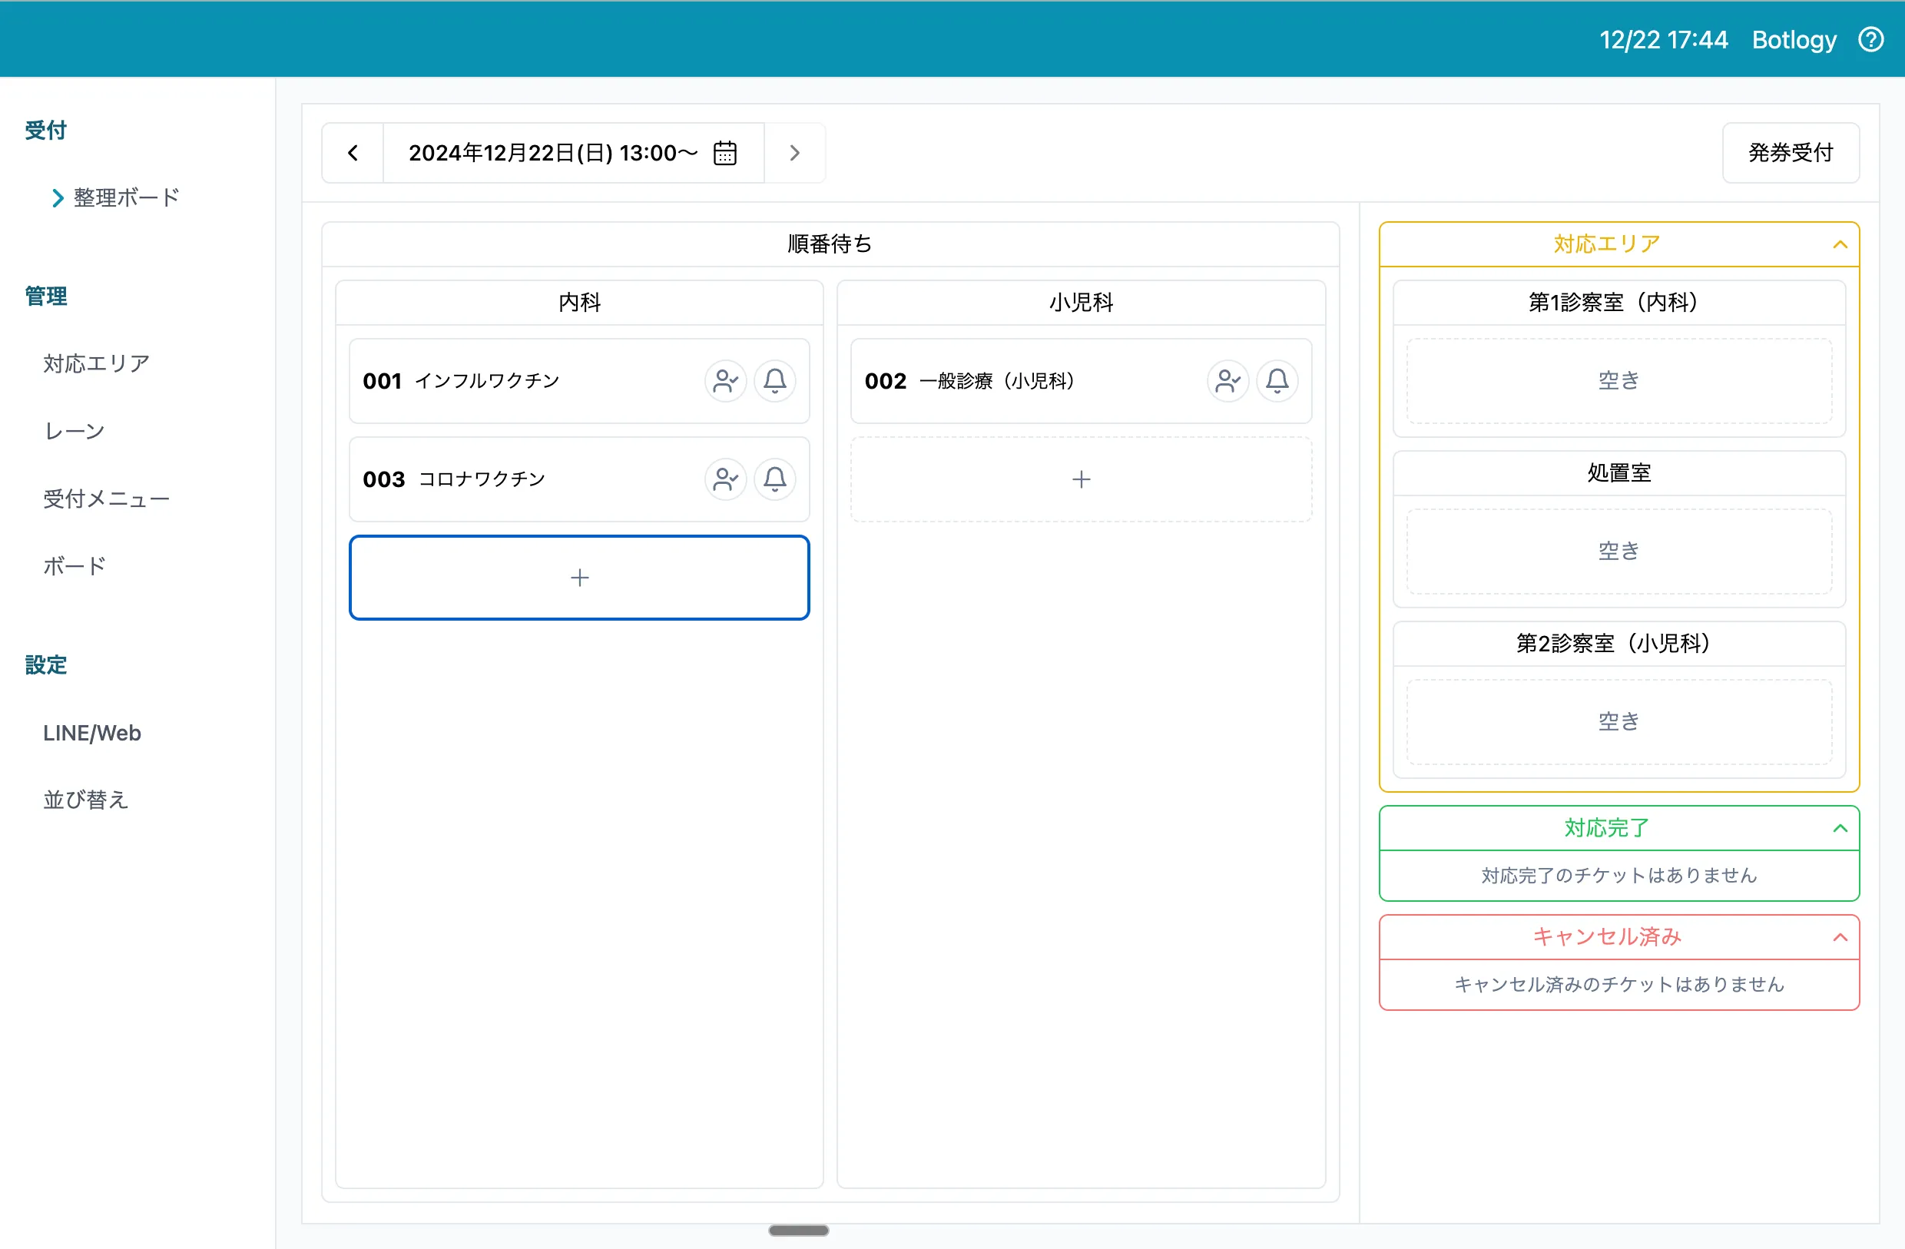Click the date display field showing 2024年12月22日
Screen dimensions: 1905x1249
(x=552, y=153)
